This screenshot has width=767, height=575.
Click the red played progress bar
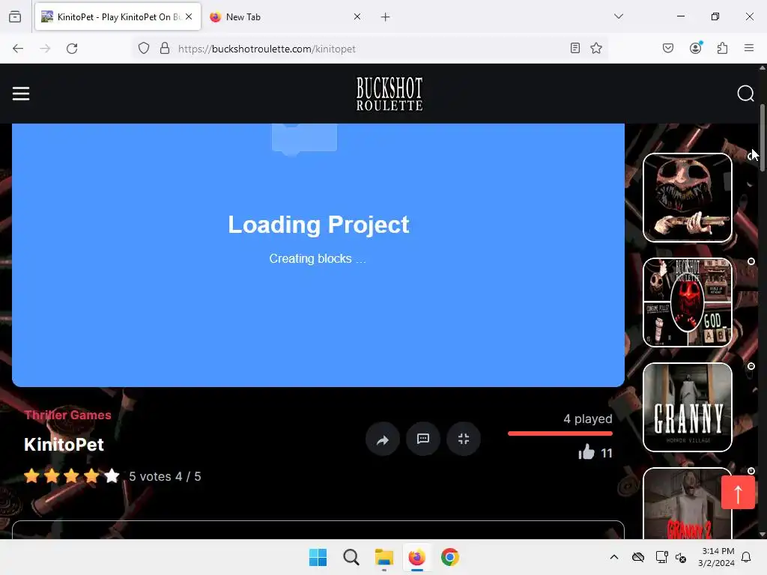560,433
